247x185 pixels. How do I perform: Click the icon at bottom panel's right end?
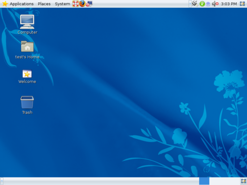coord(244,181)
